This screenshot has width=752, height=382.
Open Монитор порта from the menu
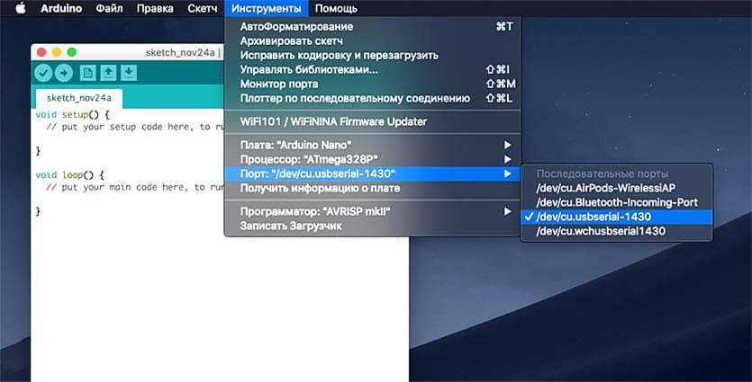point(277,84)
